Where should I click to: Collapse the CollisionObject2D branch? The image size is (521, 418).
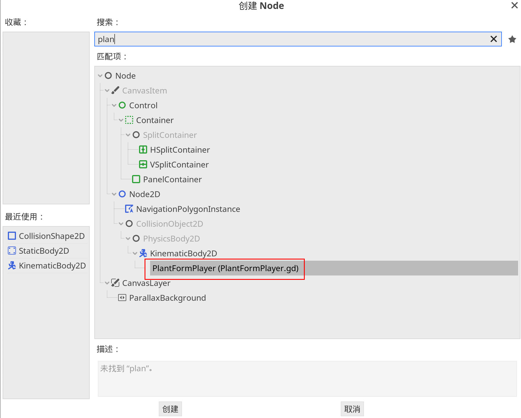pos(121,224)
